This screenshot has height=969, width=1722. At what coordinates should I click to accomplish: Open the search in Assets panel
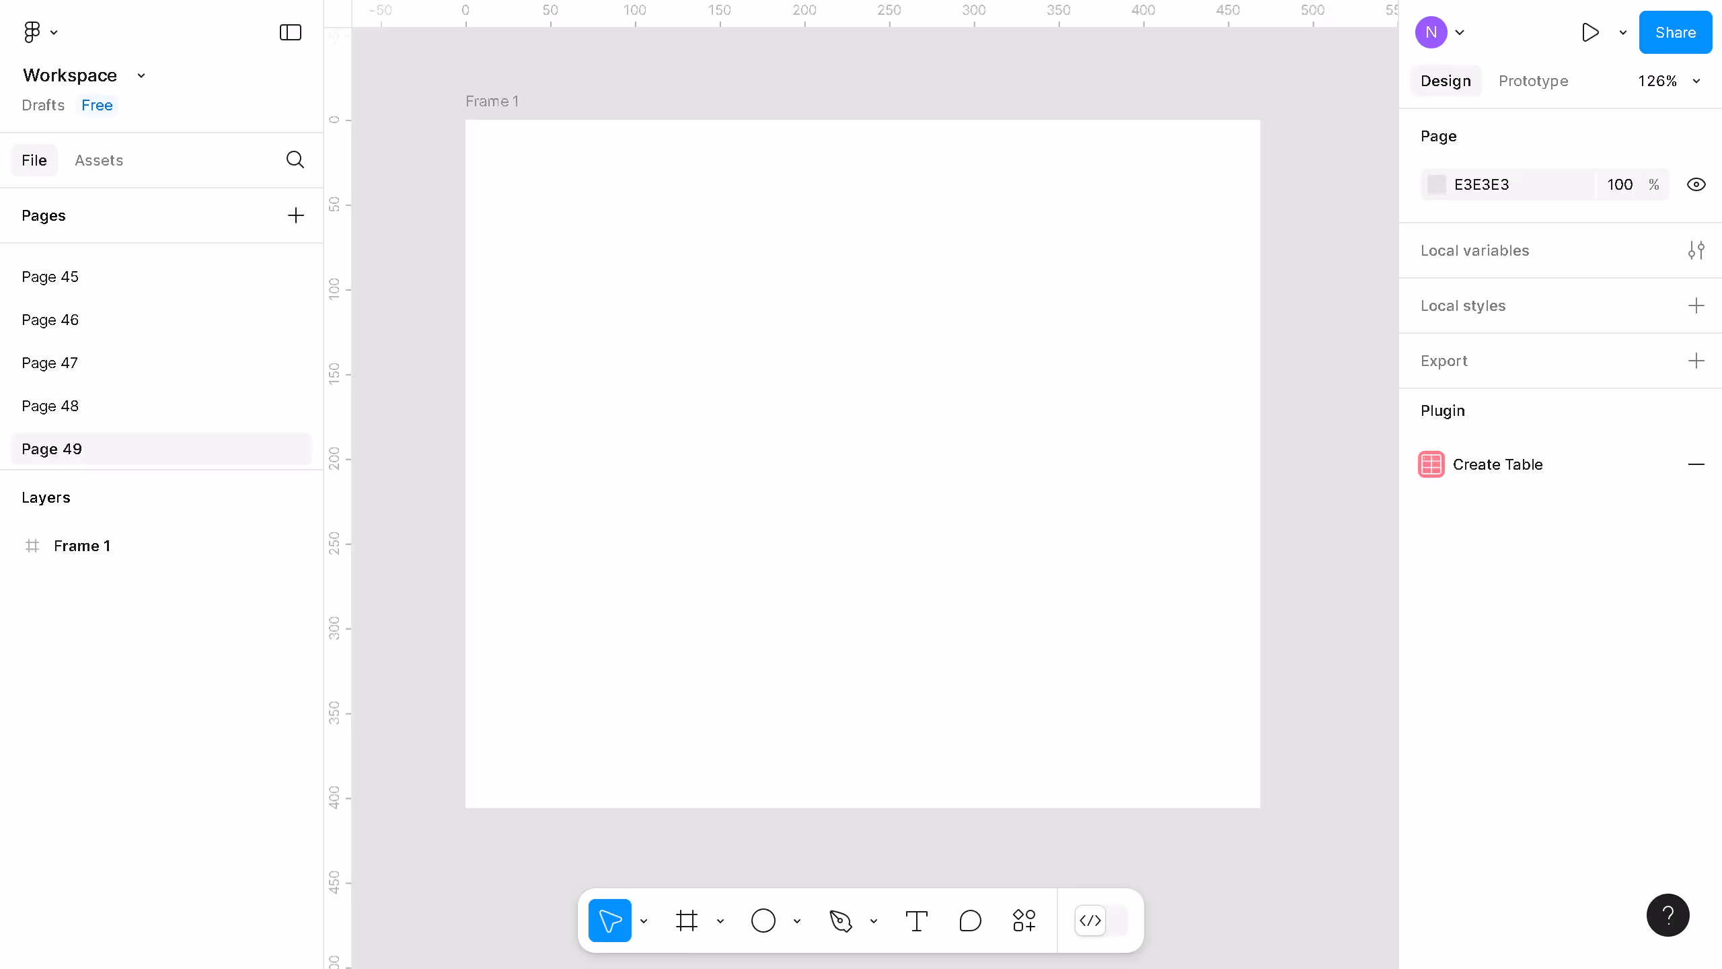295,160
